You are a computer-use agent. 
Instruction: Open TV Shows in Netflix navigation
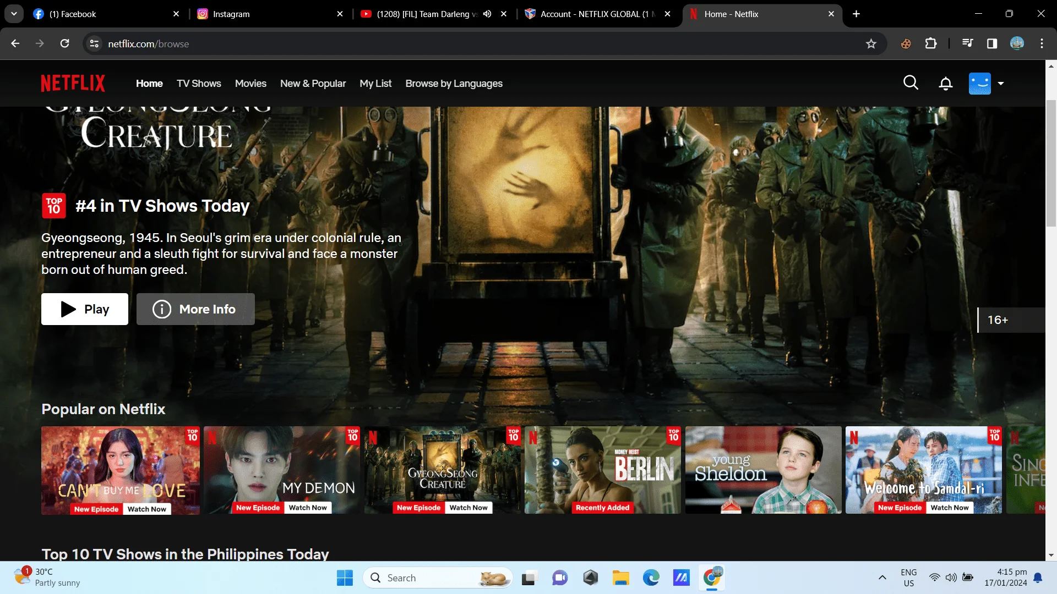point(199,84)
